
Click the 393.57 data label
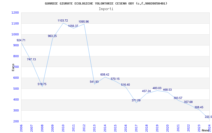point(178,98)
